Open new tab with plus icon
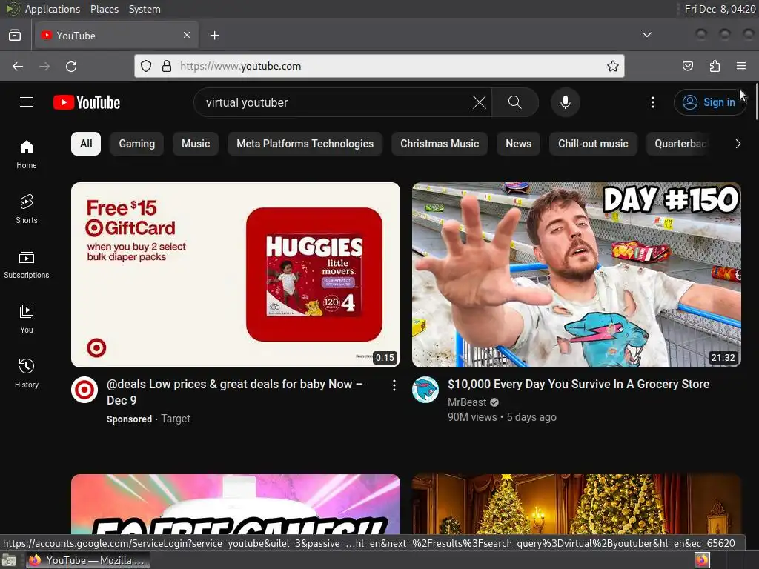Viewport: 759px width, 569px height. point(214,36)
